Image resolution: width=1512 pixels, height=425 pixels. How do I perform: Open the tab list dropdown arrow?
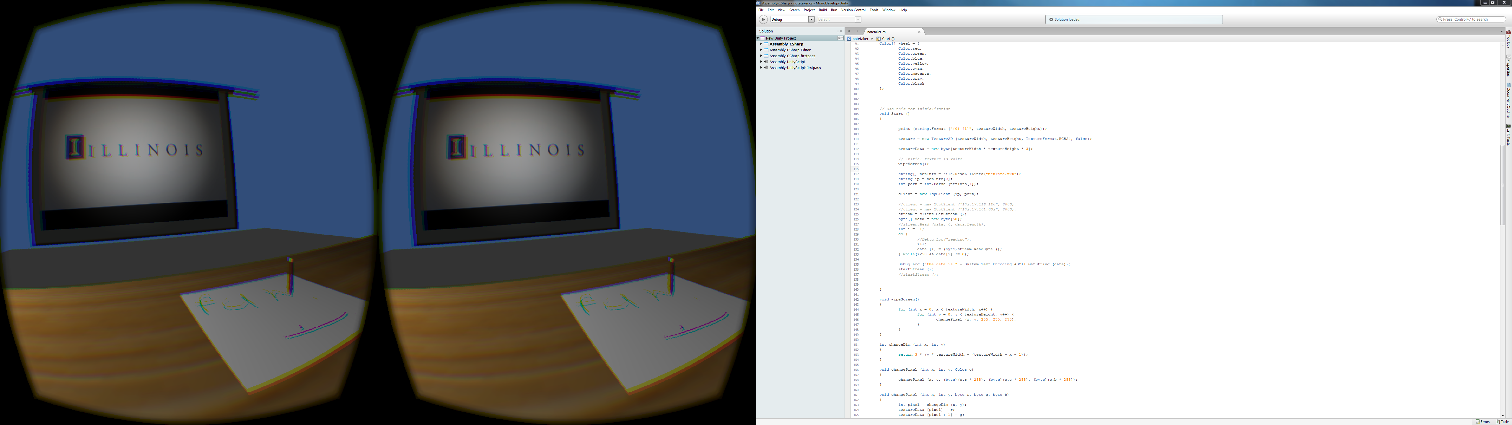[1501, 32]
